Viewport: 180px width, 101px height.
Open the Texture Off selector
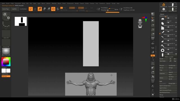pos(6,43)
